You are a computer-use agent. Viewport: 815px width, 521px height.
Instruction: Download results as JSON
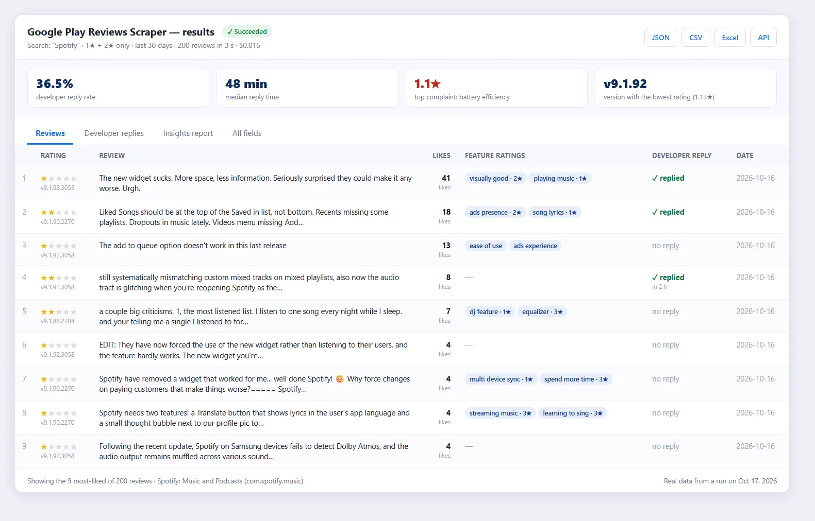(660, 38)
